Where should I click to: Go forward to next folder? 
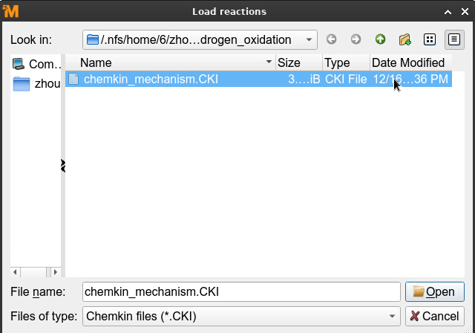[356, 39]
